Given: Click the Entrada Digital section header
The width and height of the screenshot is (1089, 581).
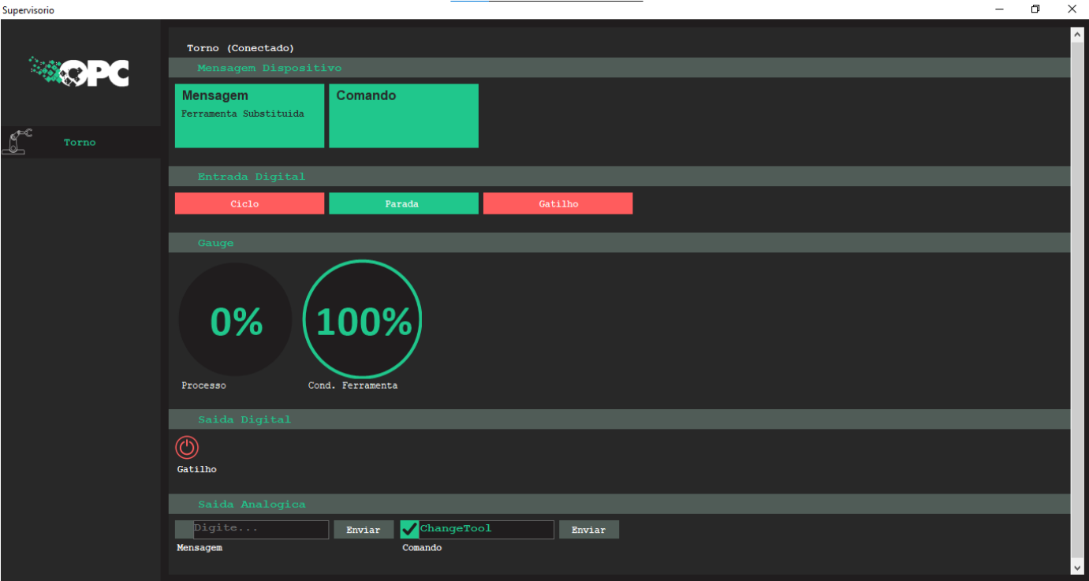Looking at the screenshot, I should pyautogui.click(x=619, y=177).
